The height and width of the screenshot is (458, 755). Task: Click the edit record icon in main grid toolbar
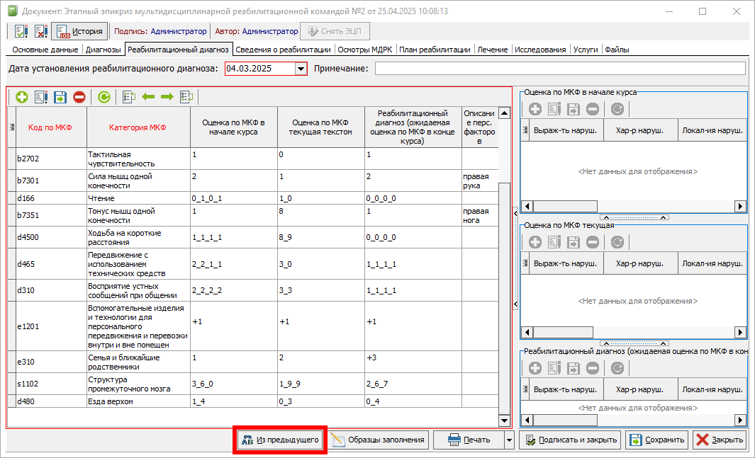(x=41, y=97)
